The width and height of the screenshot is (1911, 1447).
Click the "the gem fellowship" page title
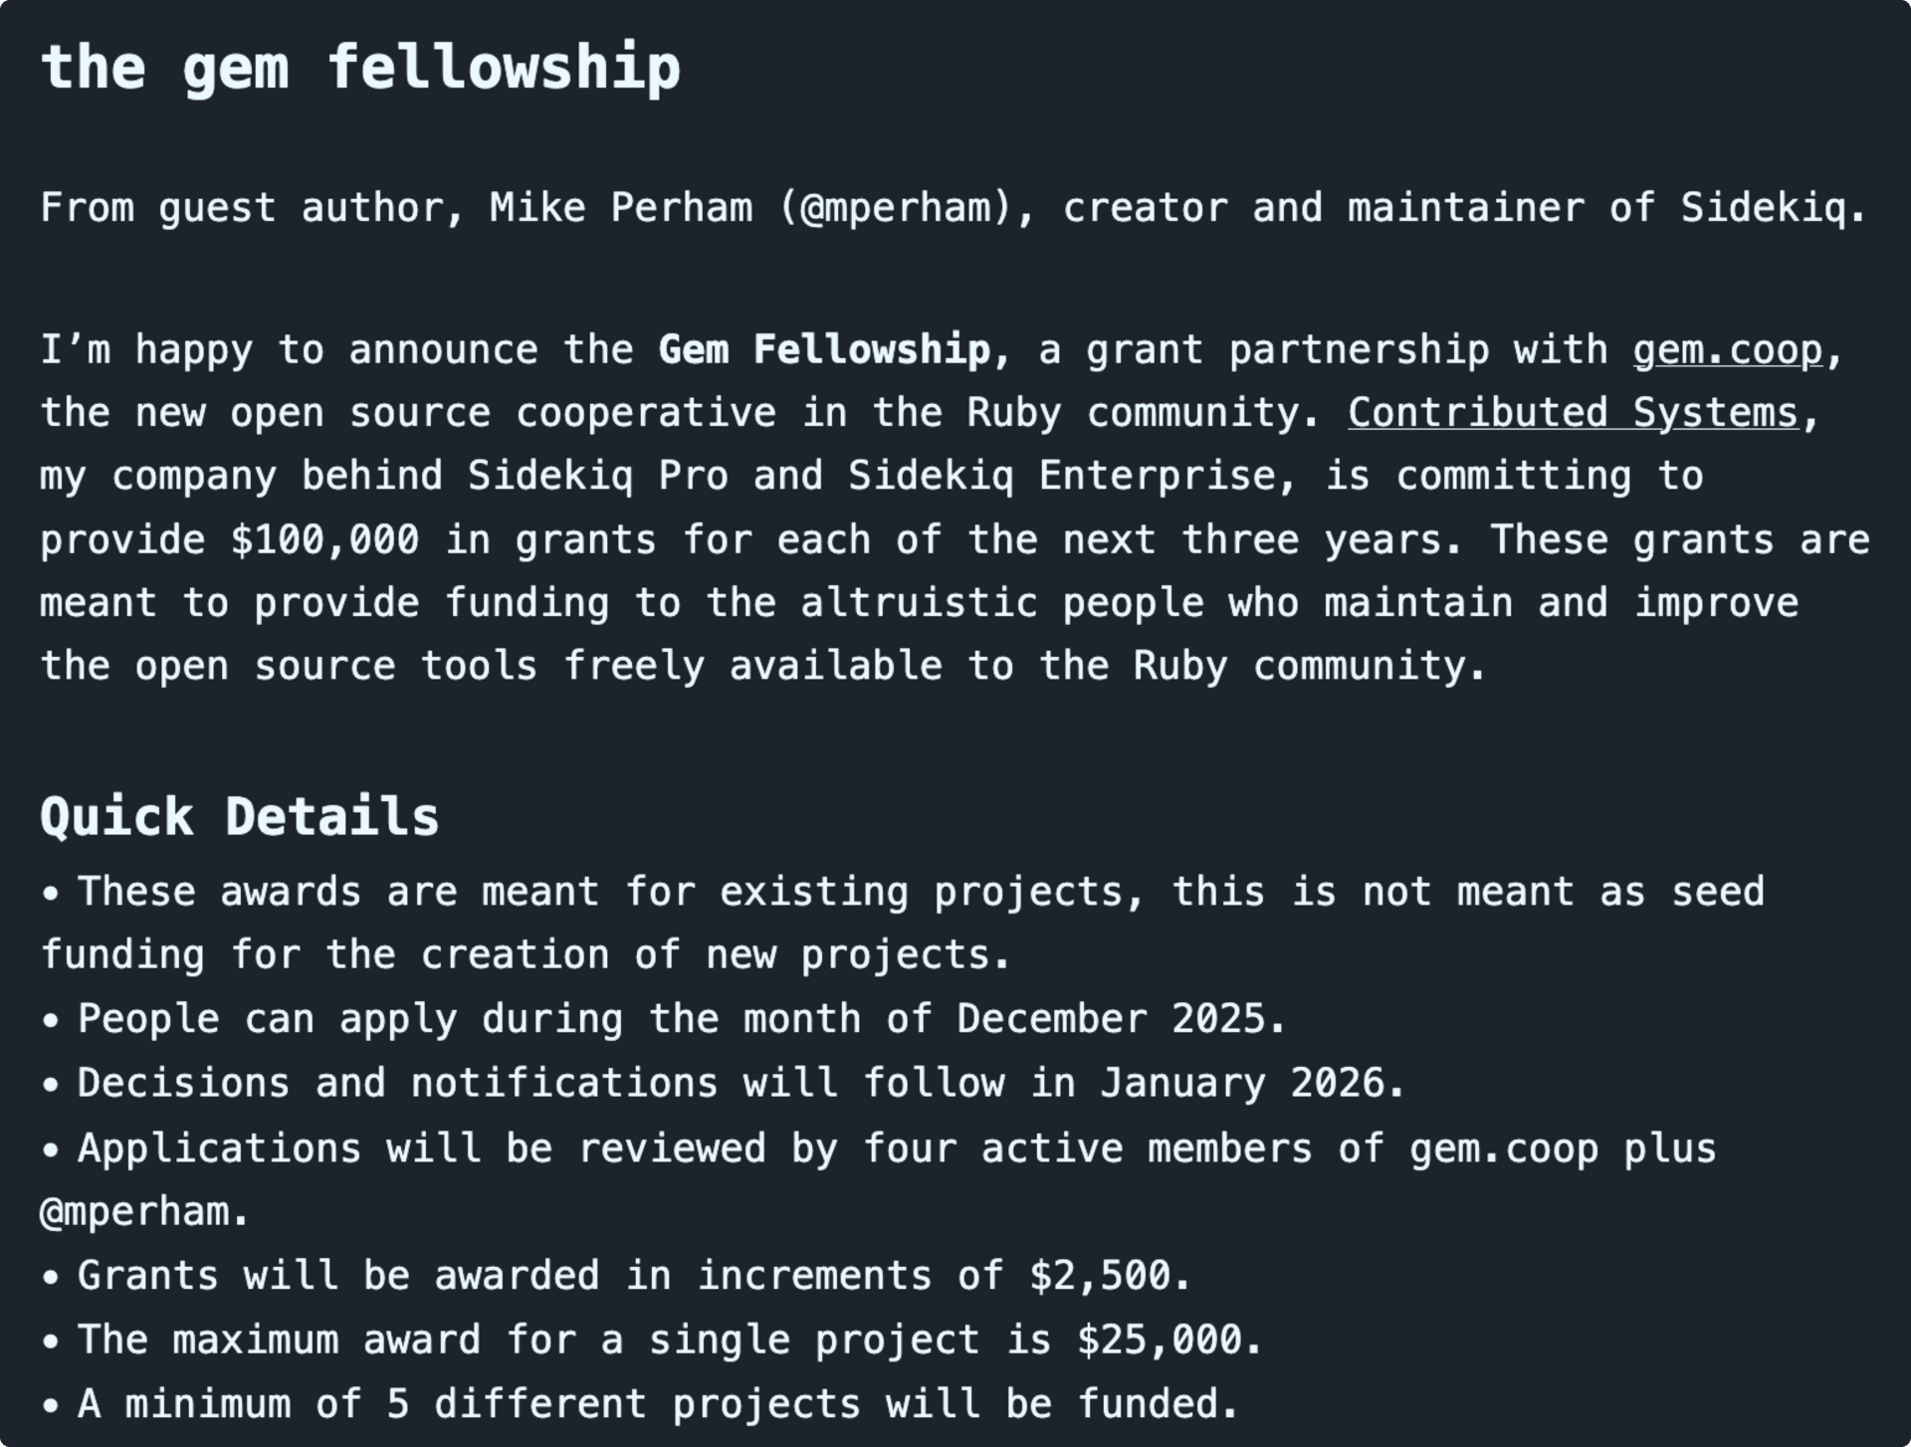coord(360,68)
